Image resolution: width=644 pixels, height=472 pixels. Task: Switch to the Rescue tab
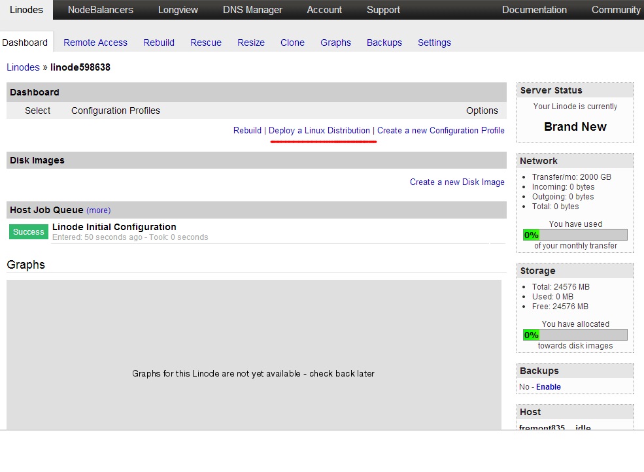pos(206,42)
